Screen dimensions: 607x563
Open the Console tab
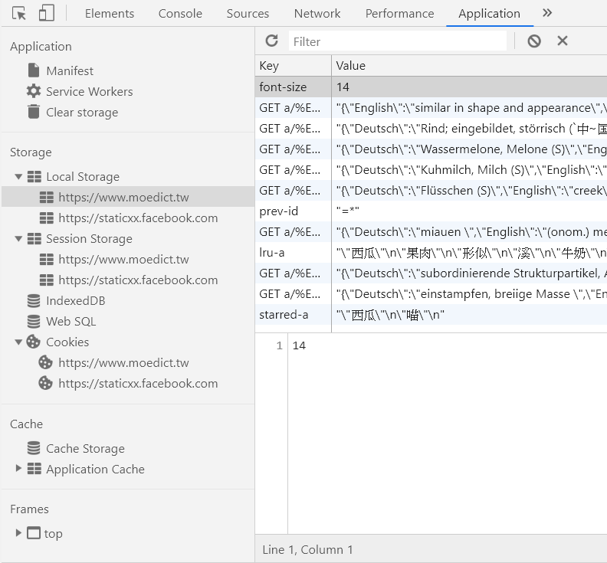click(180, 13)
